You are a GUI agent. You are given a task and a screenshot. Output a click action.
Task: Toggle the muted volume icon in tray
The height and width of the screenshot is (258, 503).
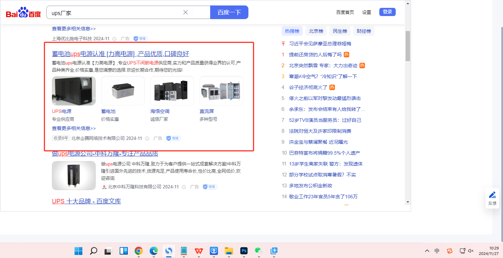[x=471, y=251]
